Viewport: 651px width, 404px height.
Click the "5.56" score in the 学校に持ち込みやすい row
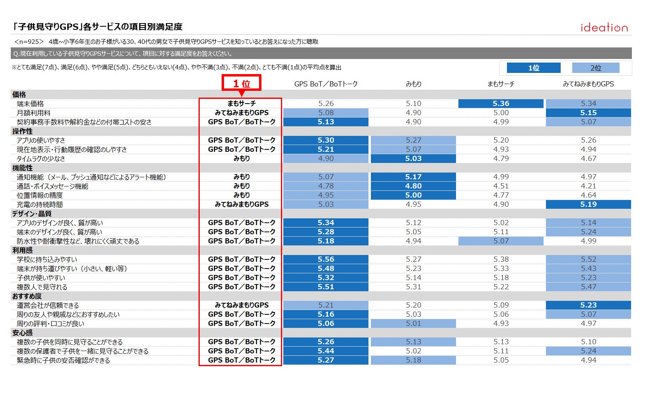coord(326,259)
